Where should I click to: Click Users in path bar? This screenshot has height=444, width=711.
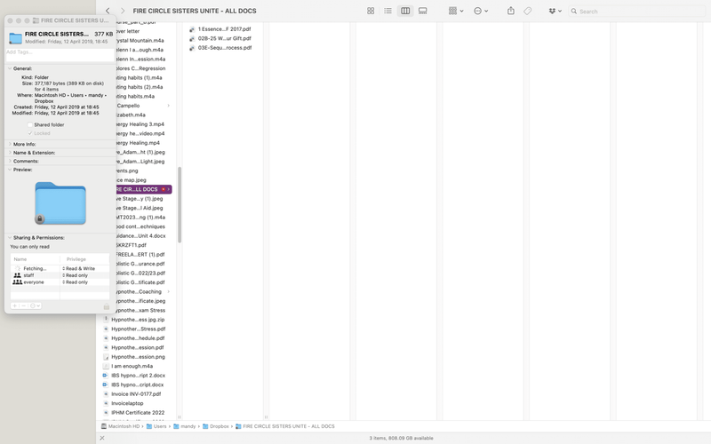156,426
